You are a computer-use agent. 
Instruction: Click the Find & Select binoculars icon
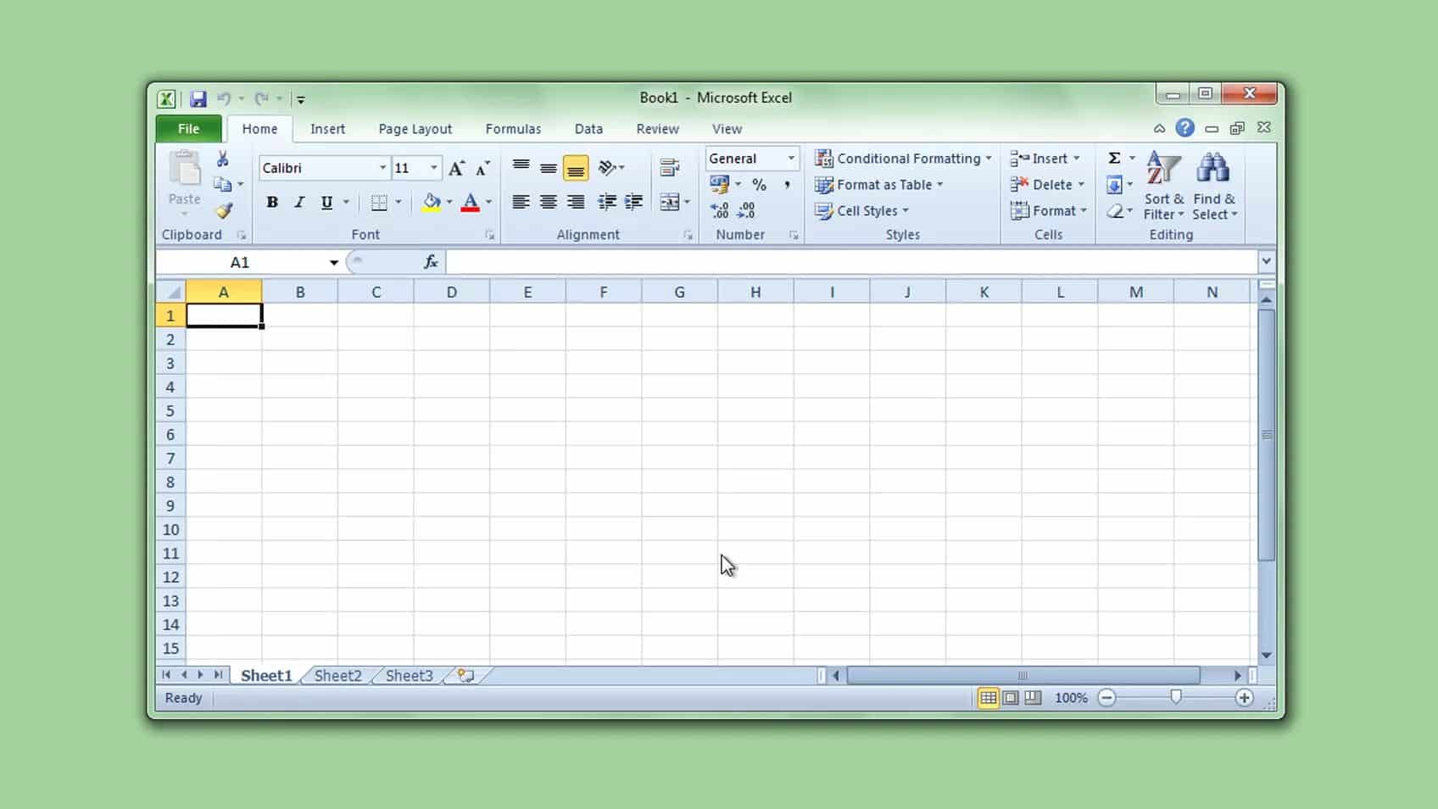pyautogui.click(x=1214, y=167)
